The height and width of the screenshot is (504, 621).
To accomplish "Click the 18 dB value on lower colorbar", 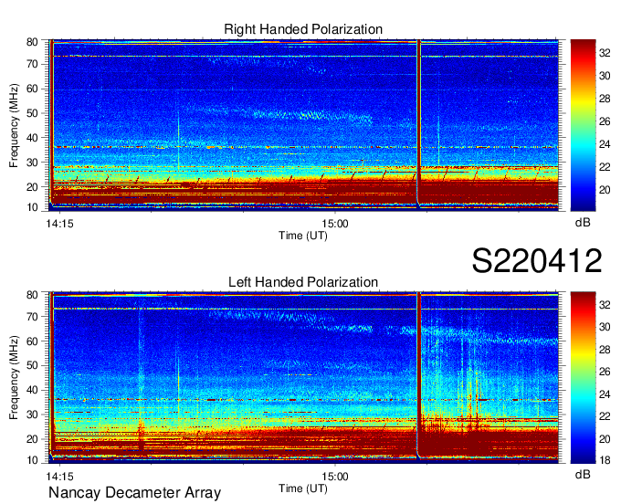I will [x=605, y=460].
